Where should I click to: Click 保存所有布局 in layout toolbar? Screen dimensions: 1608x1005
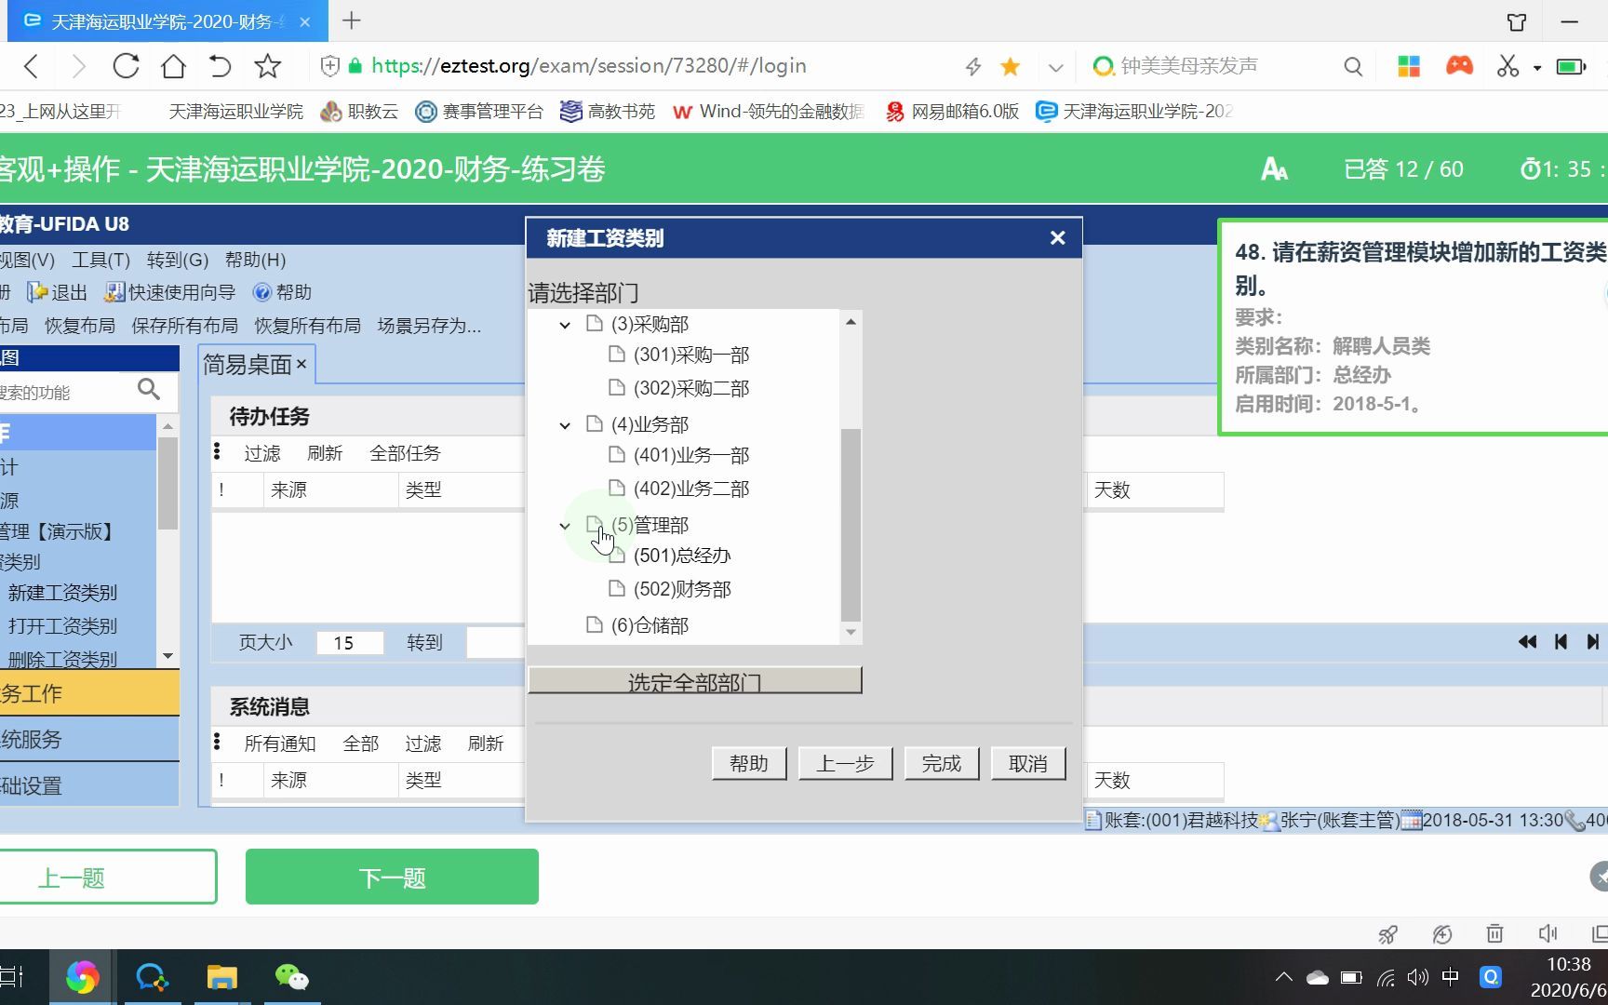click(184, 326)
